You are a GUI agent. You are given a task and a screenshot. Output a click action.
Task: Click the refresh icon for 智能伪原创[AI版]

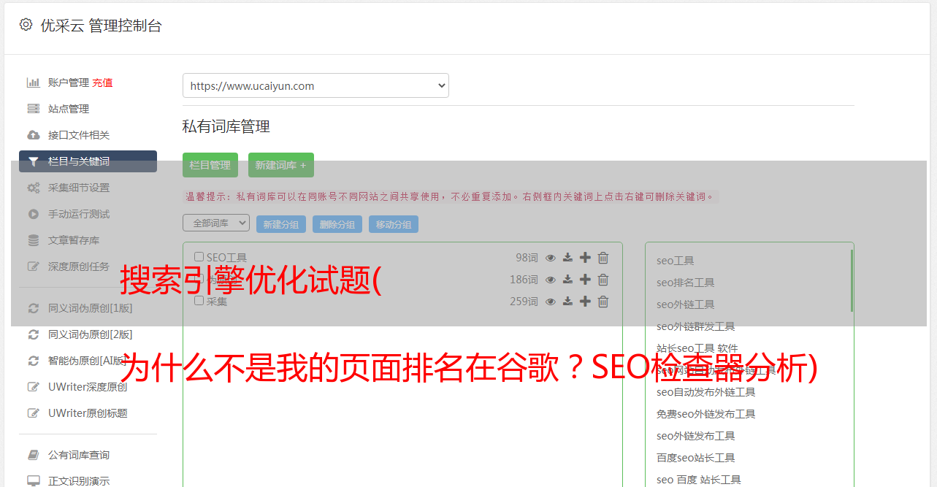point(34,361)
